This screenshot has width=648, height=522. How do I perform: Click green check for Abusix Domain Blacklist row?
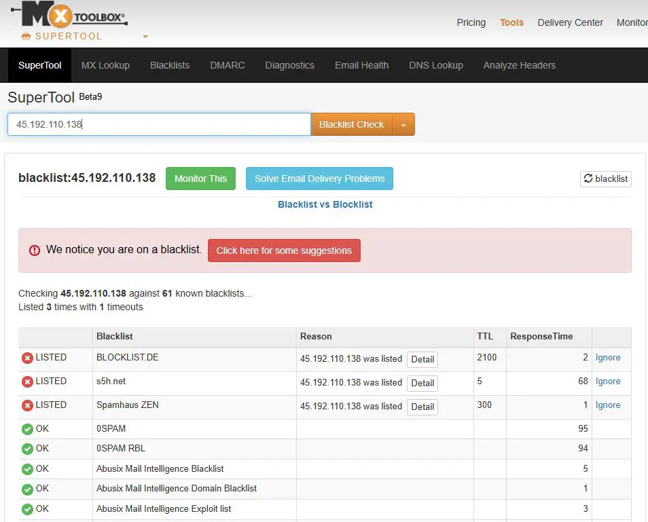click(x=27, y=489)
